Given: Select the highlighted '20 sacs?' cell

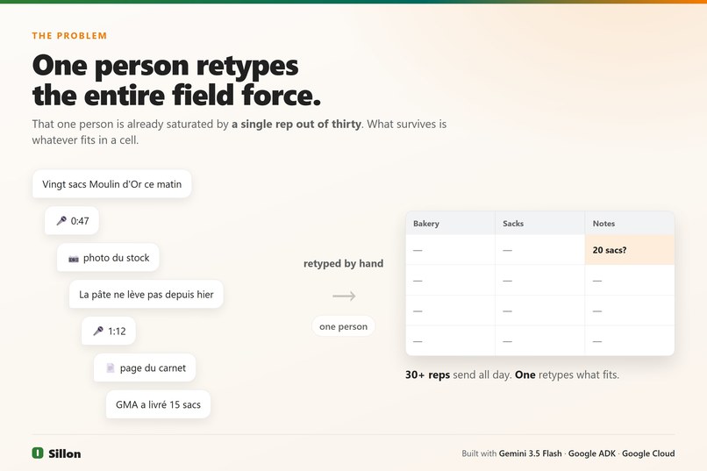Looking at the screenshot, I should 630,250.
